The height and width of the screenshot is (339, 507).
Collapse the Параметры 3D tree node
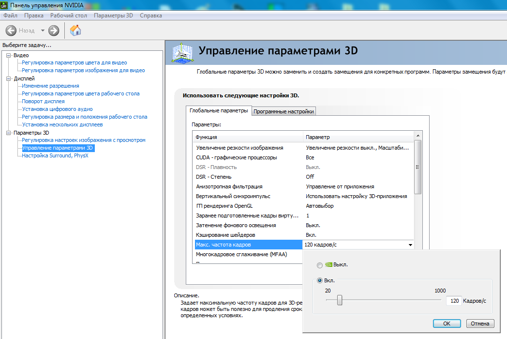click(9, 133)
